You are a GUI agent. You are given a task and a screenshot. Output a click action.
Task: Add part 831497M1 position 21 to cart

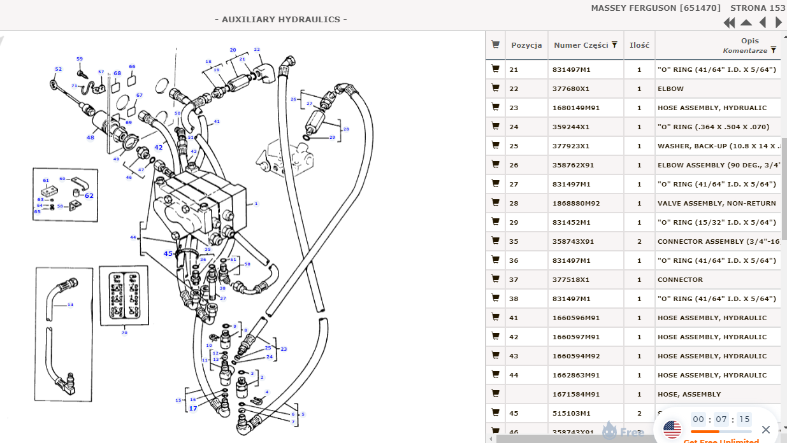point(495,69)
